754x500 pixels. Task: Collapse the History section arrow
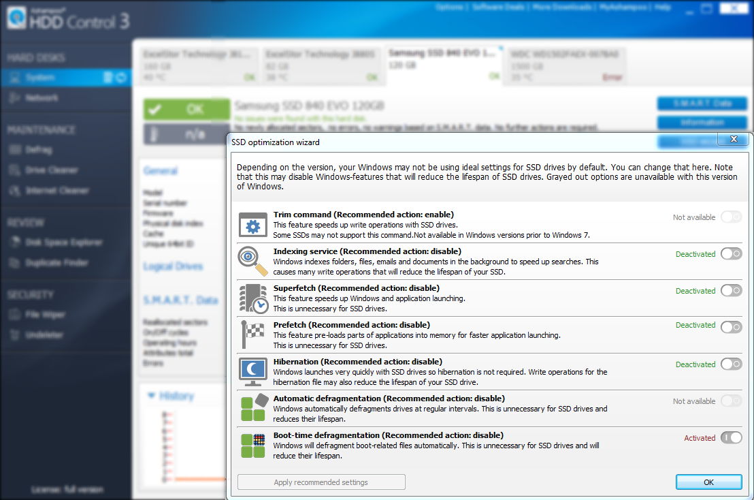(x=152, y=396)
